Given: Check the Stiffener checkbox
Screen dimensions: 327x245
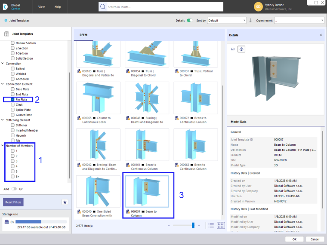Looking at the screenshot, I should click(13, 125).
